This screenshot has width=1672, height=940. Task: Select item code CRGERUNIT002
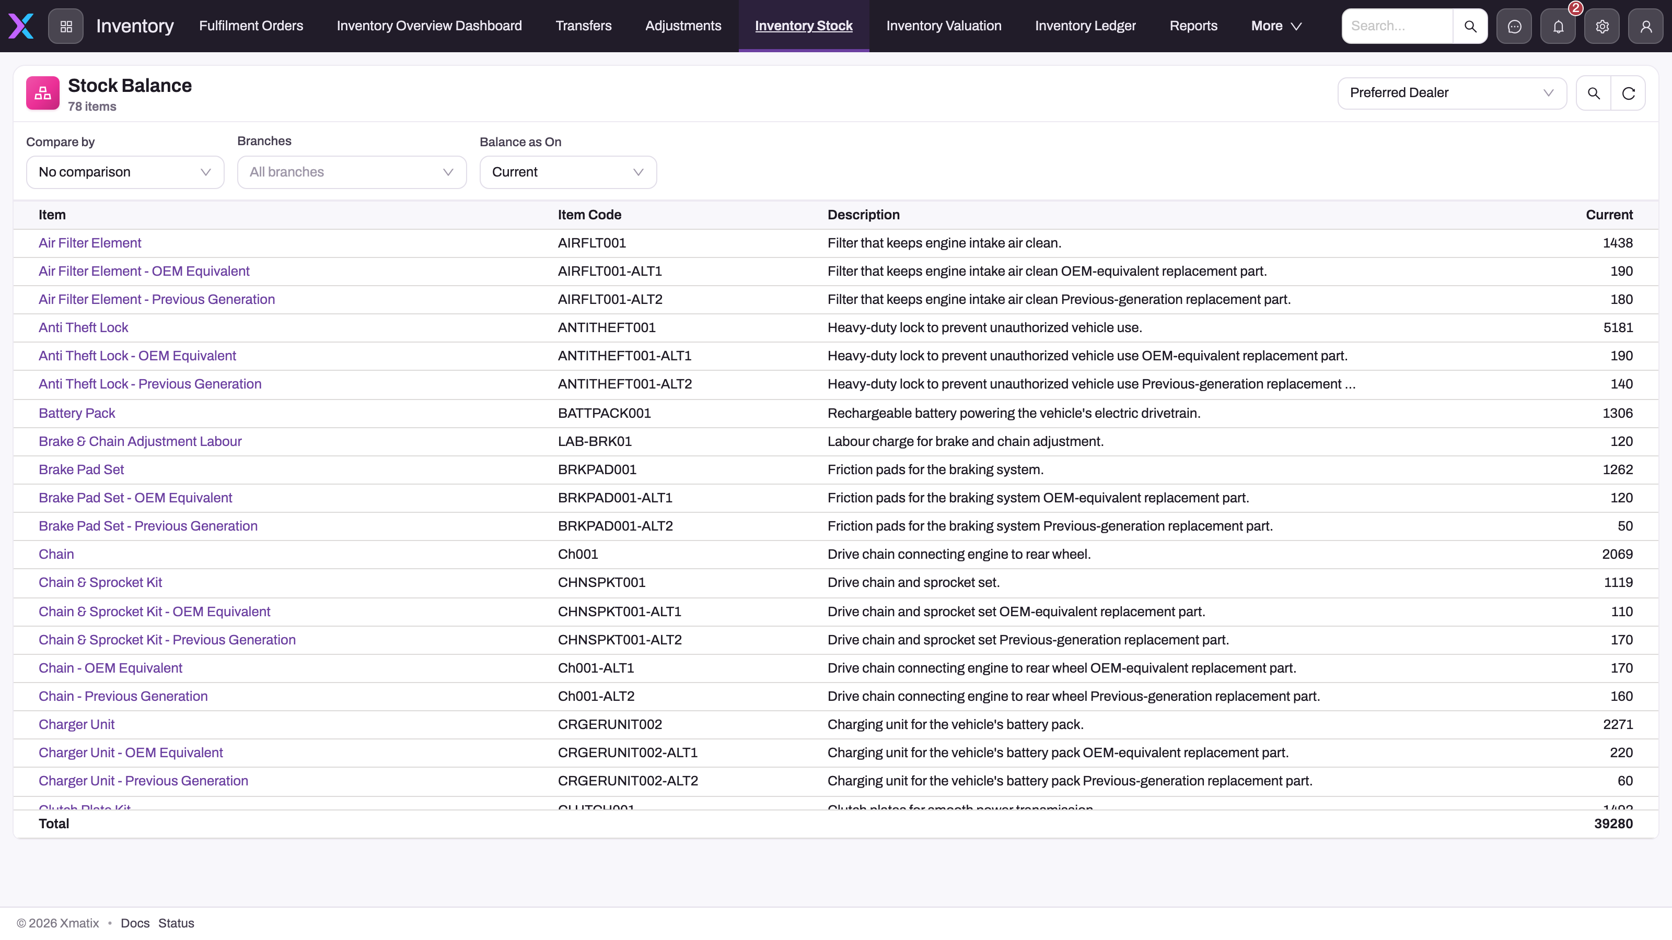point(609,725)
